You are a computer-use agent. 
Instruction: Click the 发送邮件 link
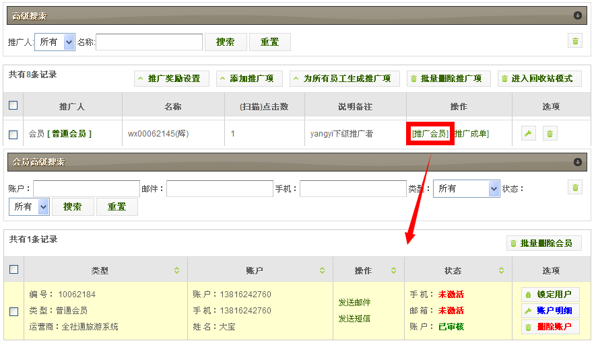(354, 303)
